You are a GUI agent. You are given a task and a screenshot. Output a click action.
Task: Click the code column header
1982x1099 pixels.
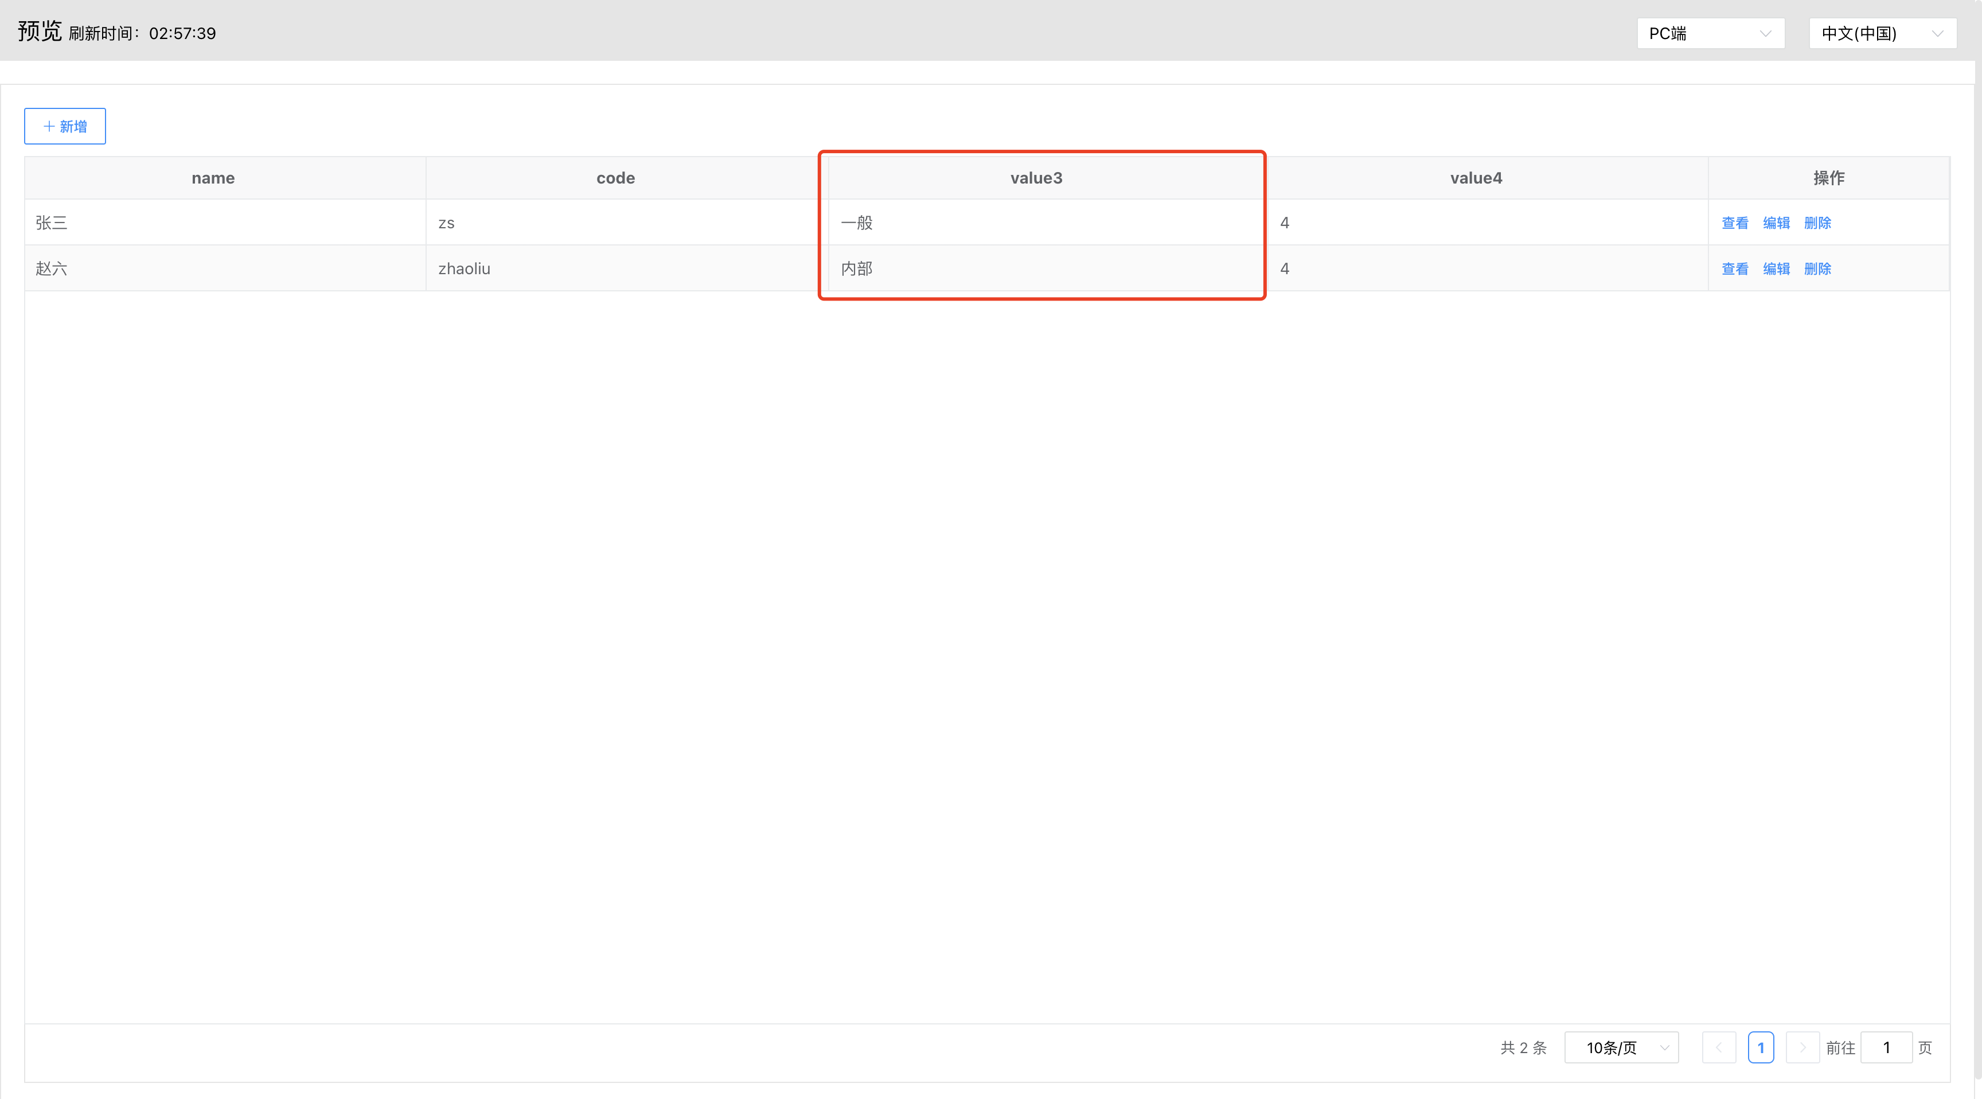click(615, 178)
